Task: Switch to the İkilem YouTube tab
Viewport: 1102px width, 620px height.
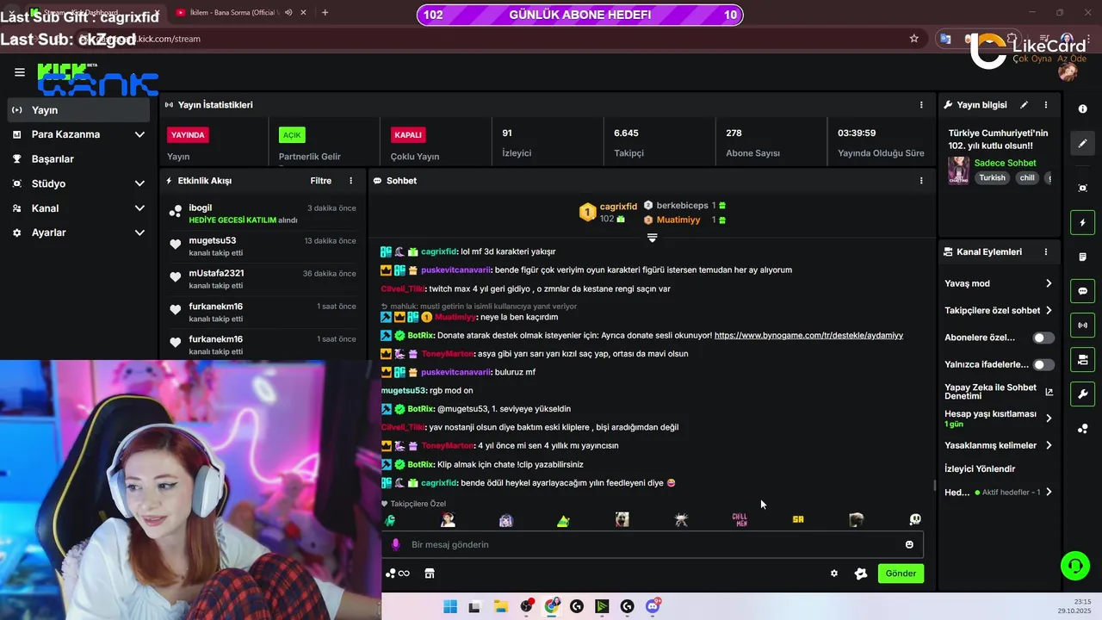Action: coord(232,12)
